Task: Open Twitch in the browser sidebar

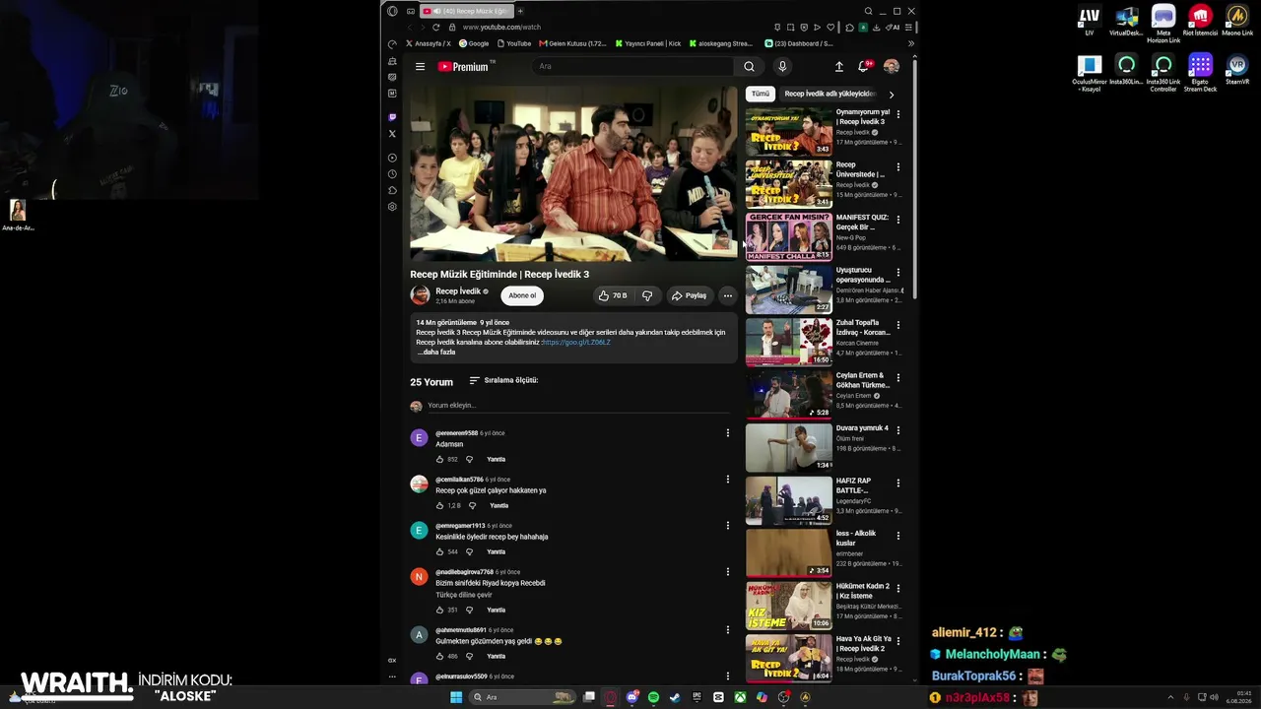Action: coord(392,117)
